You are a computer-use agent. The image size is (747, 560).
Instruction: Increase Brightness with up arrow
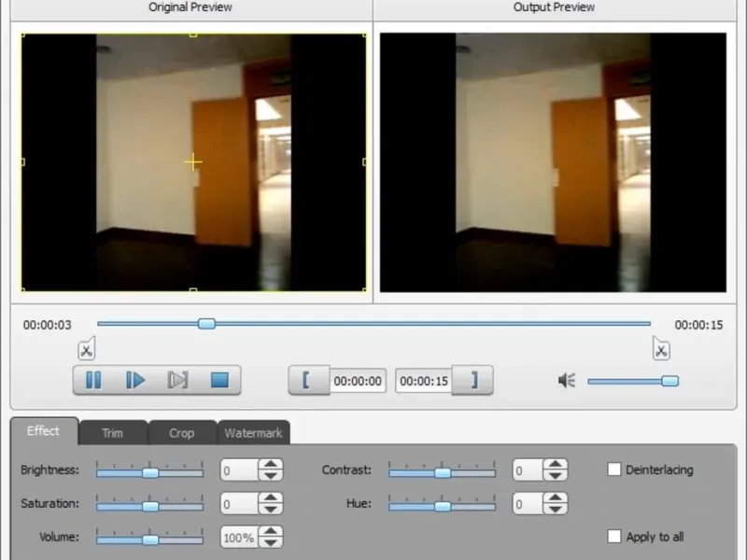[x=271, y=464]
